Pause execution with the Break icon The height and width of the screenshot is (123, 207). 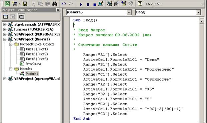(88, 4)
